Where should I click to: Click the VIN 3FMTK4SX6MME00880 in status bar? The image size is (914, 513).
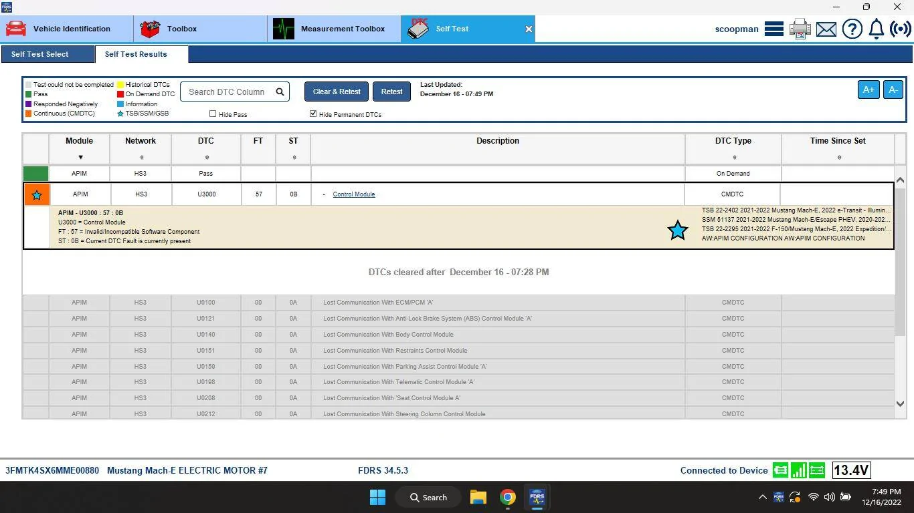point(52,470)
